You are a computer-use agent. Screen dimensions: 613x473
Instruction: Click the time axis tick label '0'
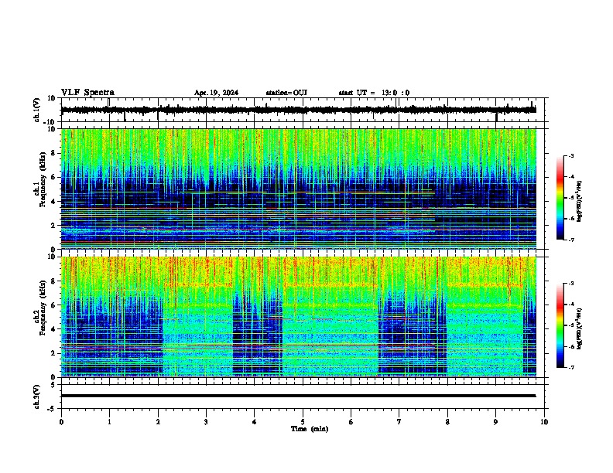click(x=61, y=422)
